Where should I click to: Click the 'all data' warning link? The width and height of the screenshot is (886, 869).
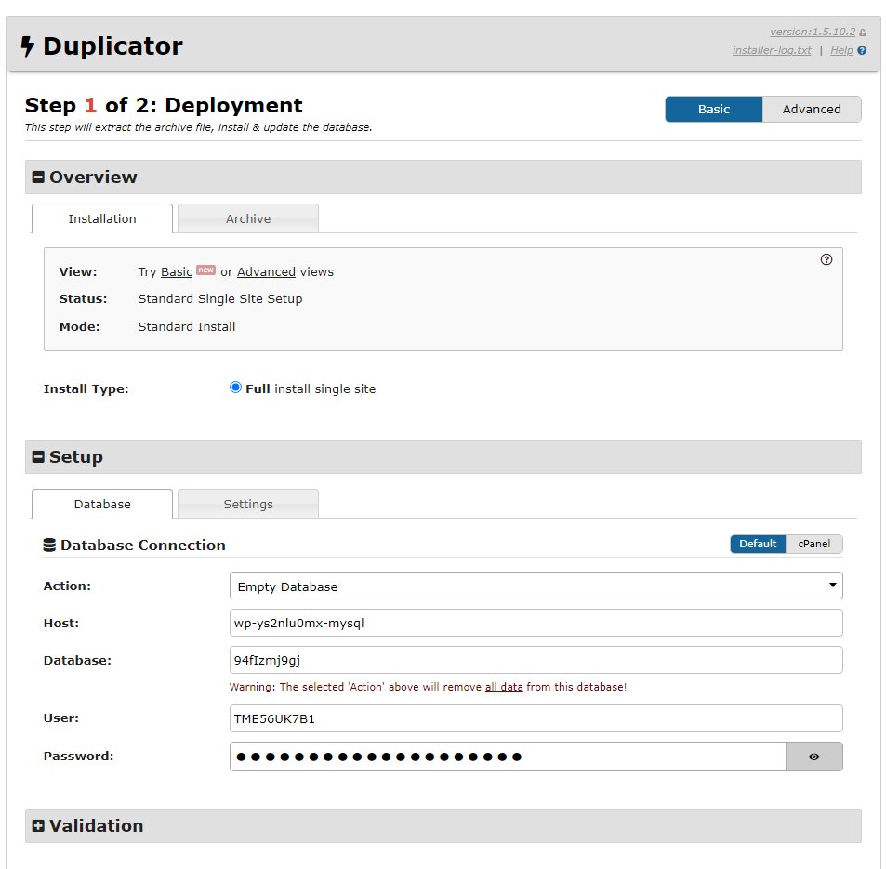click(x=504, y=687)
